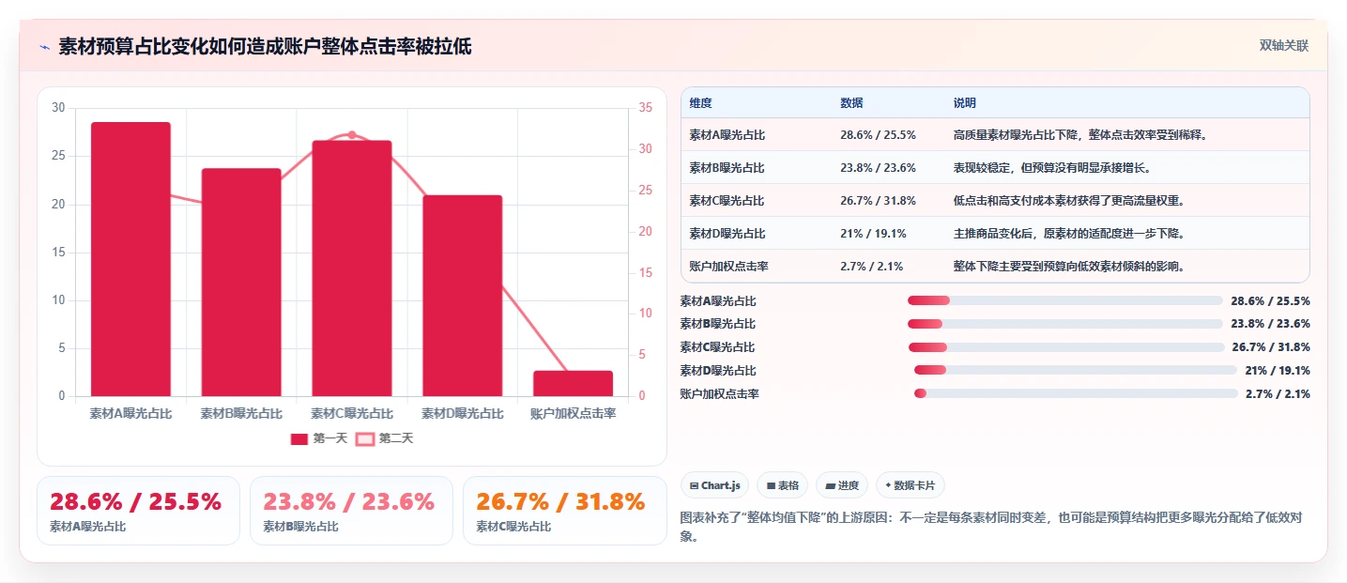1347x583 pixels.
Task: Select the 进度 chip
Action: 842,485
